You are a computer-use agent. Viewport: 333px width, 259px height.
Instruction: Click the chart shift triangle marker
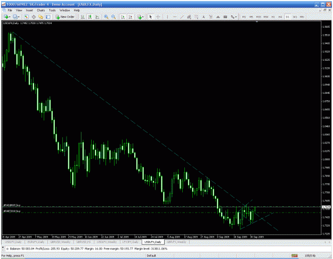tap(257, 22)
